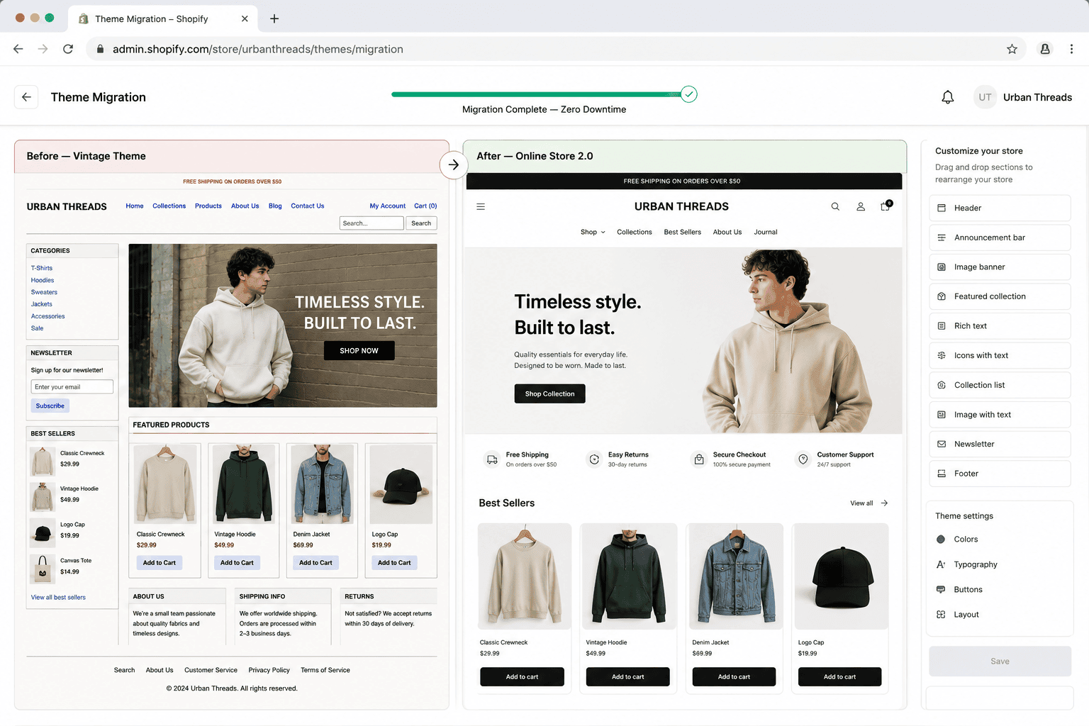The image size is (1089, 726).
Task: Click the Easy Returns icon
Action: (594, 459)
